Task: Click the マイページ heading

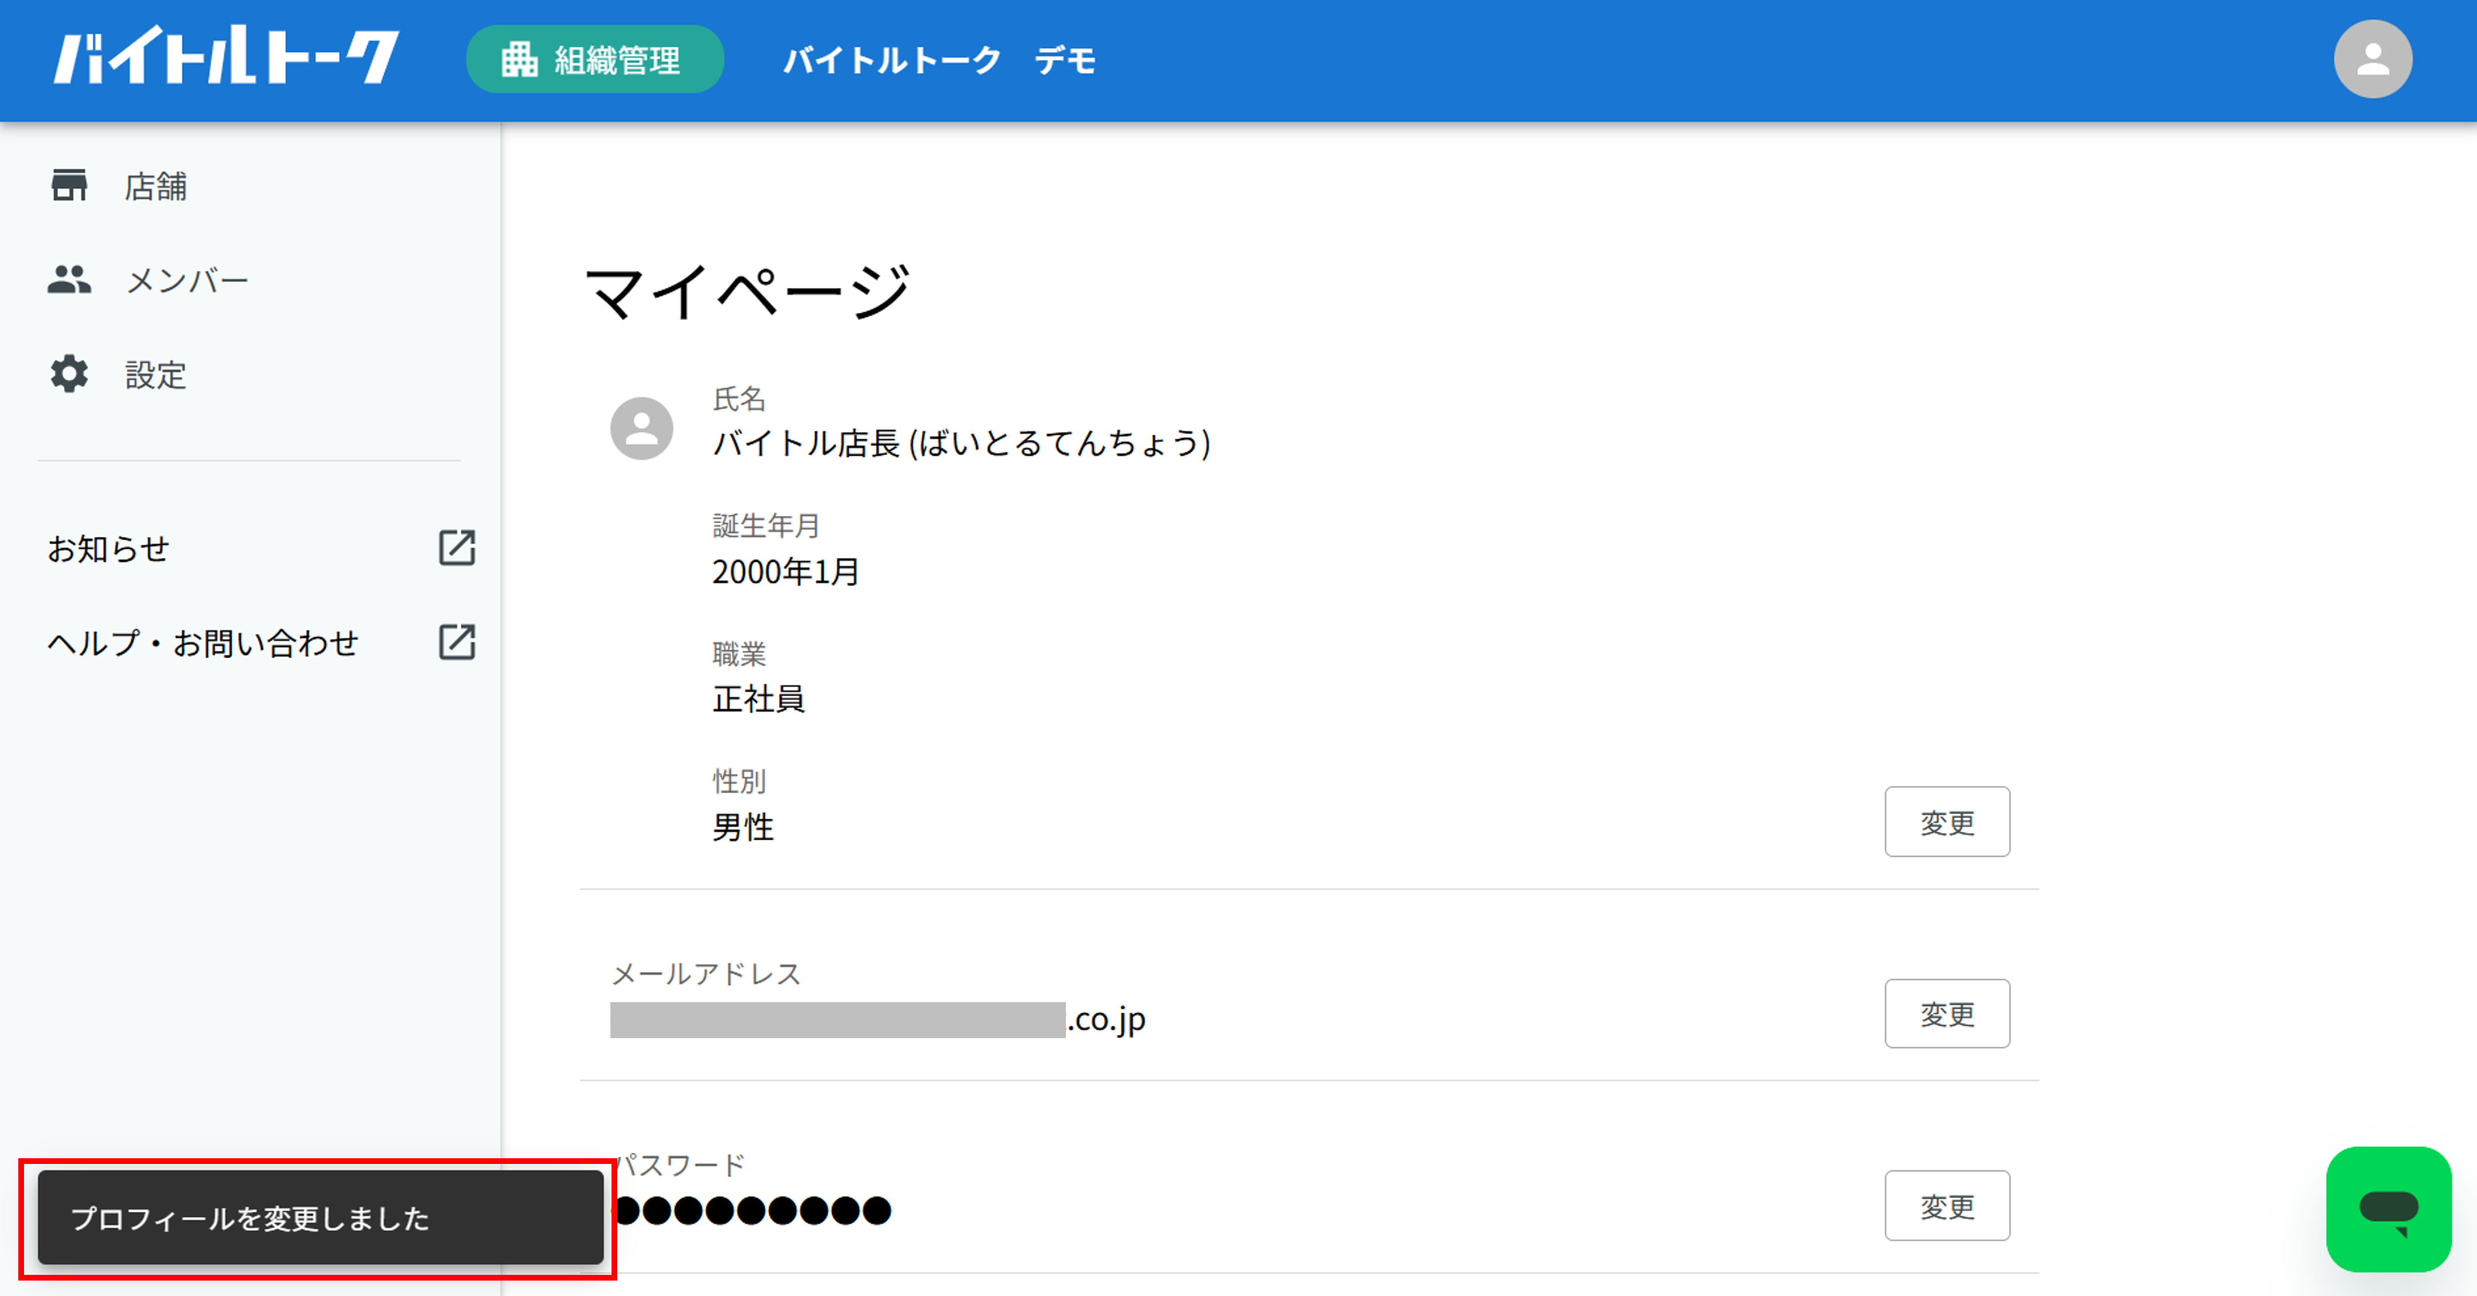Action: click(747, 292)
